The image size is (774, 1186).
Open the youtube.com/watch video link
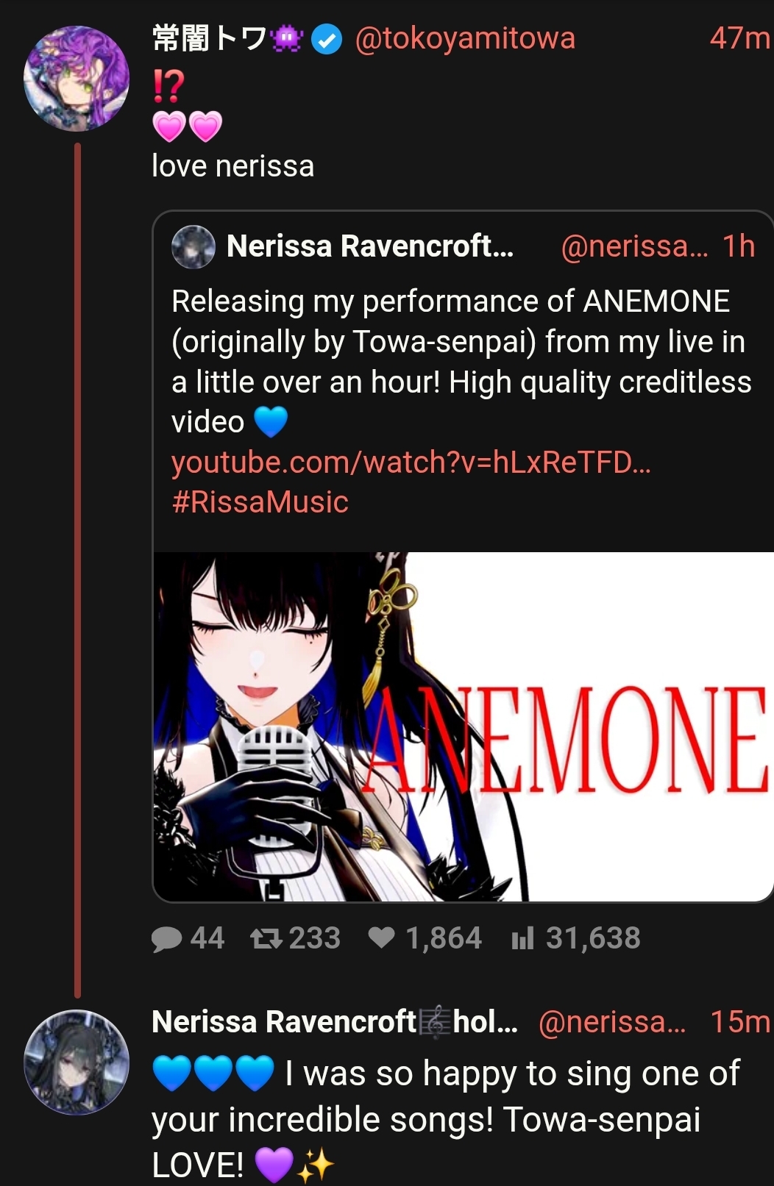411,462
